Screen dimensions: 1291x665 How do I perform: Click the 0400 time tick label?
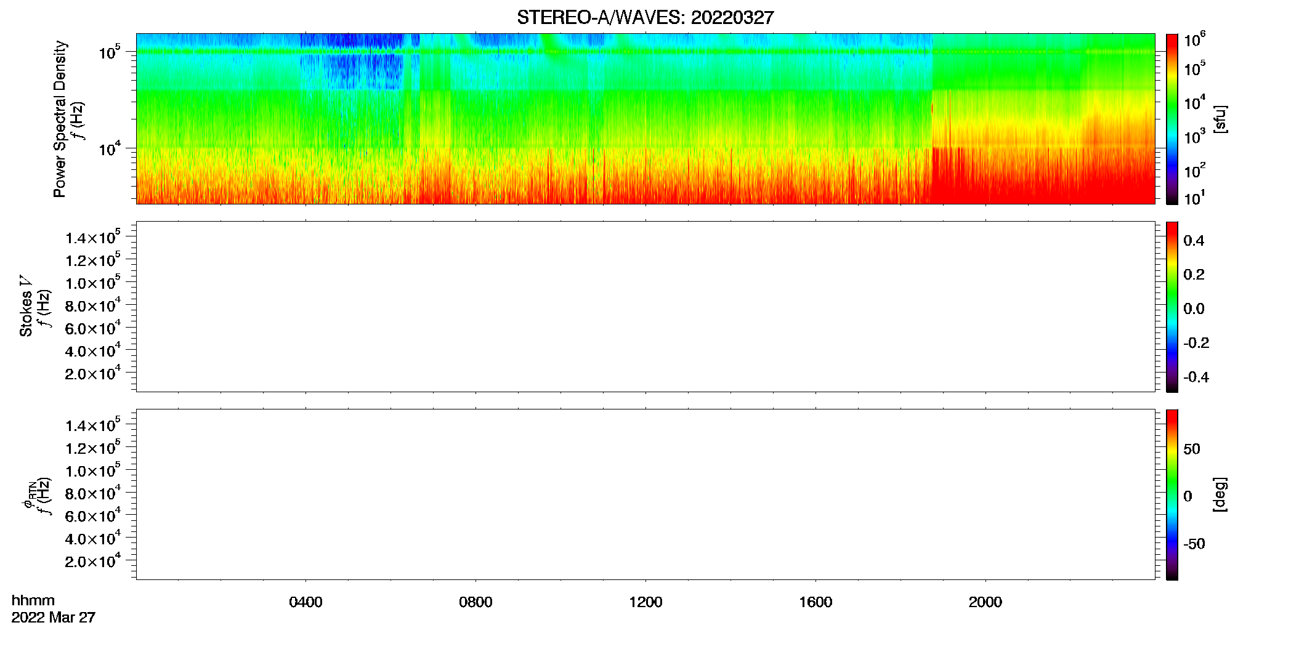(x=306, y=602)
